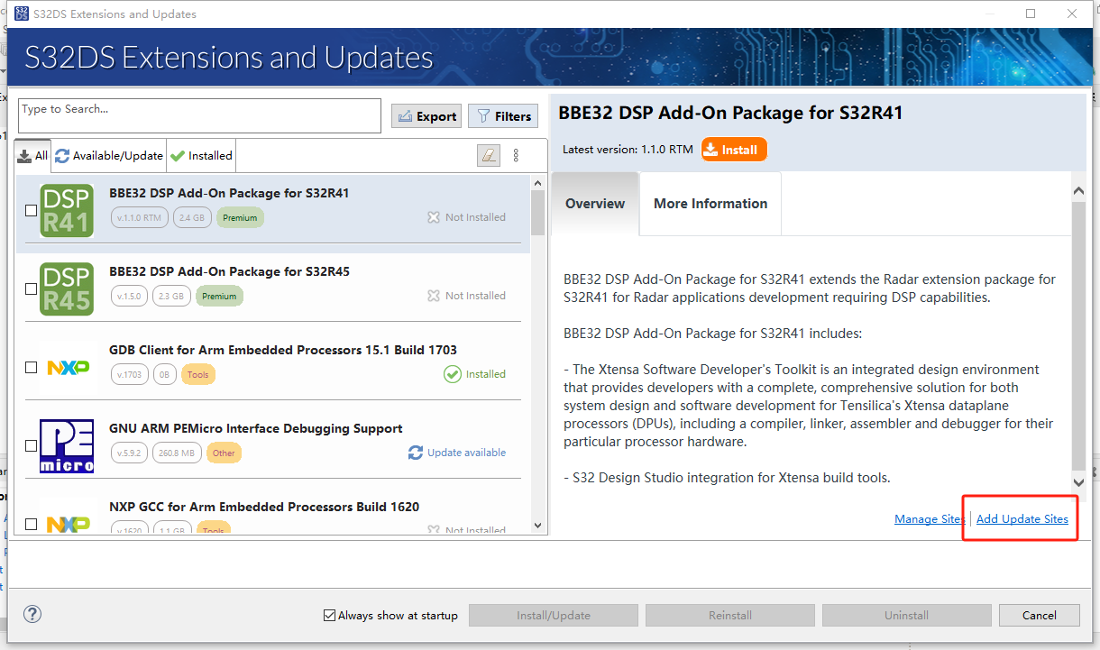The image size is (1100, 650).
Task: Open the Manage Sites link
Action: point(930,519)
